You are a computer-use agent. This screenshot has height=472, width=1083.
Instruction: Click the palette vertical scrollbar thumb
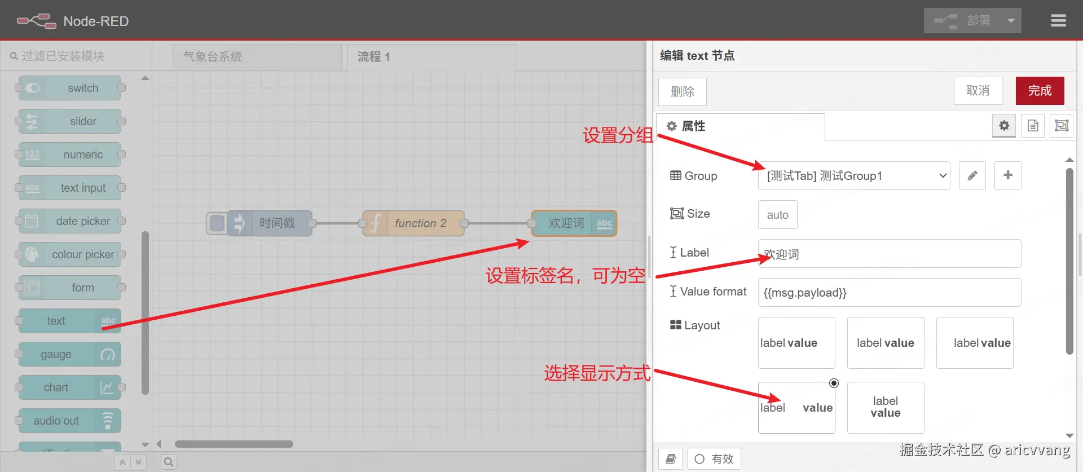(145, 313)
